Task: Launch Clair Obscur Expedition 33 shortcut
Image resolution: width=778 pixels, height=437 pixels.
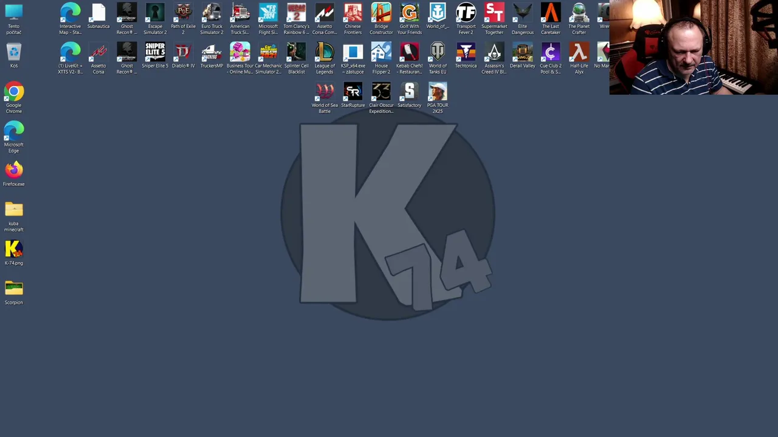Action: [381, 98]
